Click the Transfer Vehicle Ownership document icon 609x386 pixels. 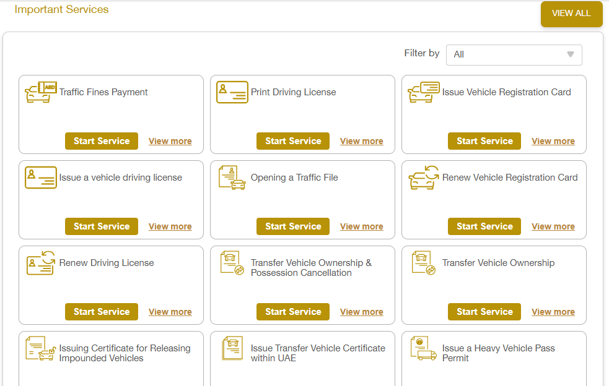pyautogui.click(x=424, y=263)
